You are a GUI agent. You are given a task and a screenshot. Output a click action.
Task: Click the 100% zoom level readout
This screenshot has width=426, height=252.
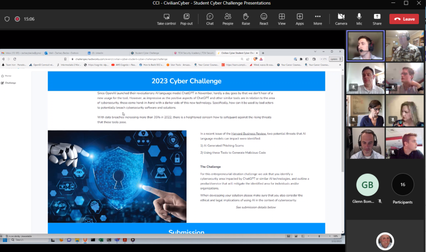336,236
